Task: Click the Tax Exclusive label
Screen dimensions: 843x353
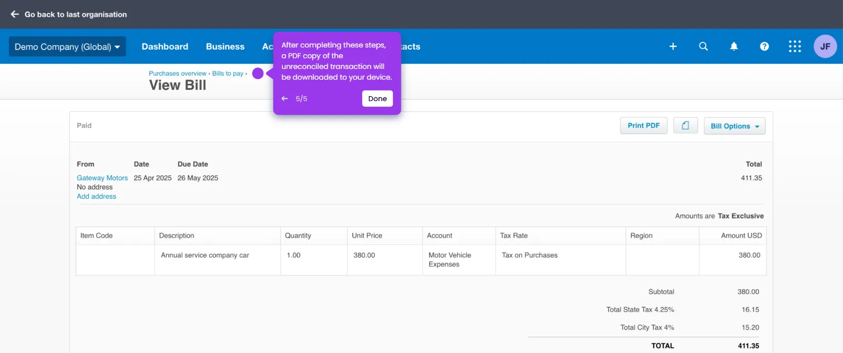Action: [741, 216]
